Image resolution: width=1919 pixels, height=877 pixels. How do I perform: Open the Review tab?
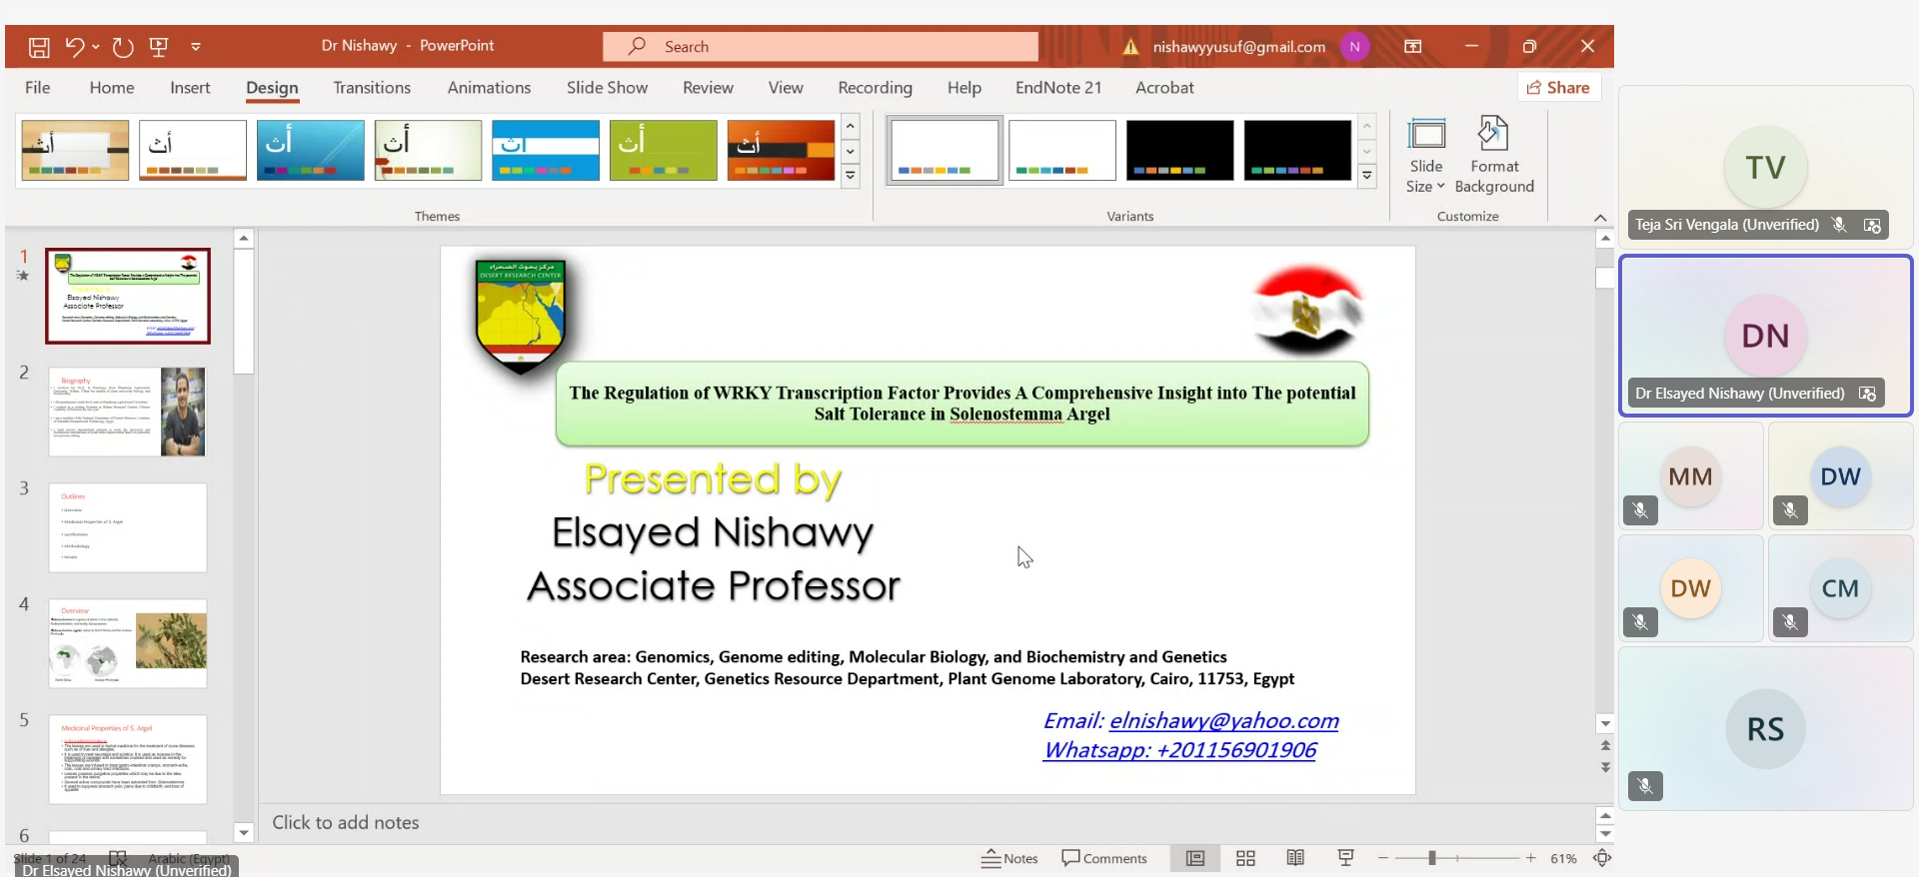point(708,88)
